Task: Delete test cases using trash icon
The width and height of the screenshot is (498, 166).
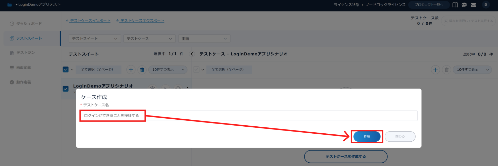Action: pyautogui.click(x=447, y=70)
